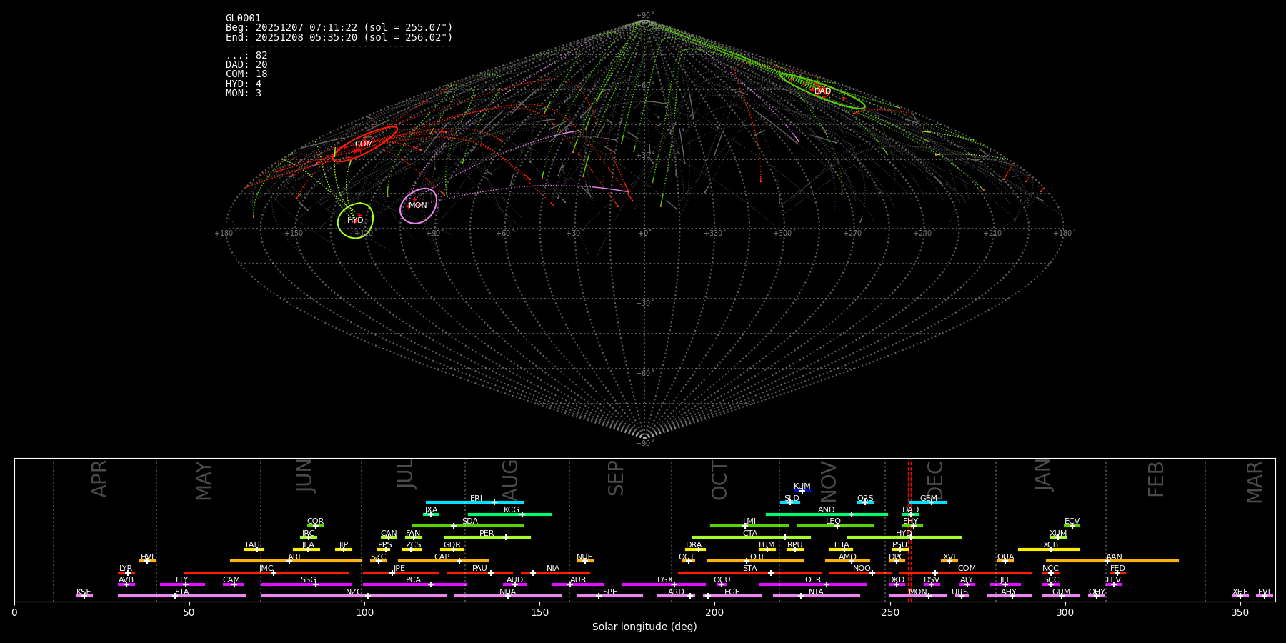Click the red dashed current-date marker line

click(909, 529)
